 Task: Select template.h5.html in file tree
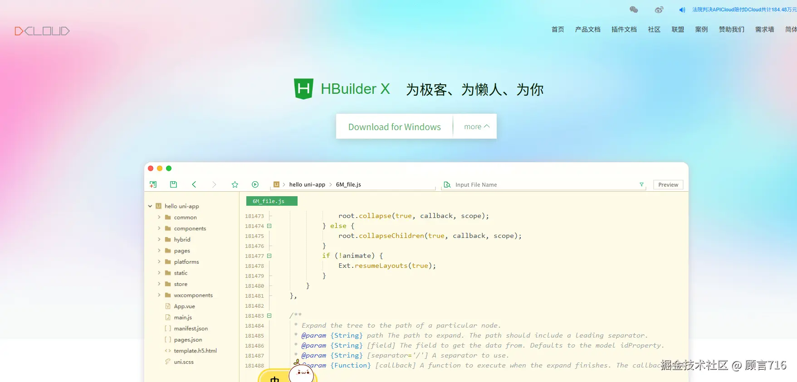click(195, 351)
